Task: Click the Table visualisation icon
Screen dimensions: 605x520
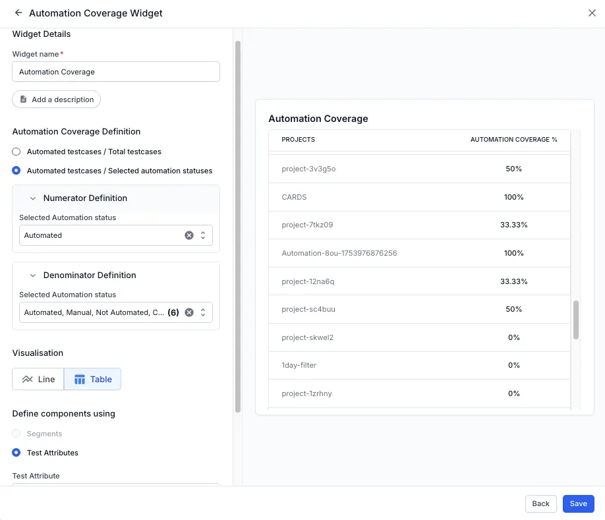Action: click(x=80, y=380)
